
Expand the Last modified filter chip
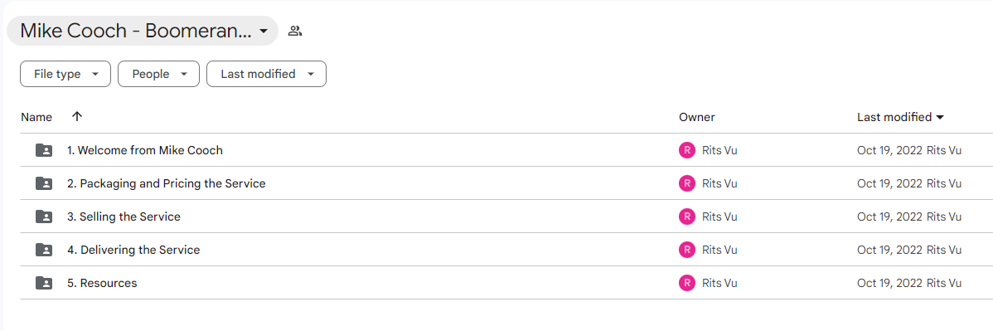point(267,74)
